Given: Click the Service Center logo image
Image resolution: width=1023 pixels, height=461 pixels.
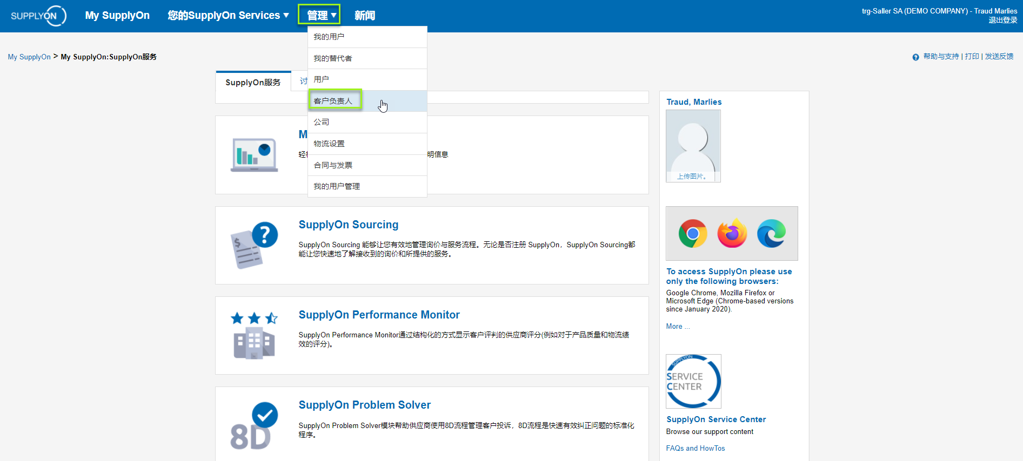Looking at the screenshot, I should (x=693, y=381).
